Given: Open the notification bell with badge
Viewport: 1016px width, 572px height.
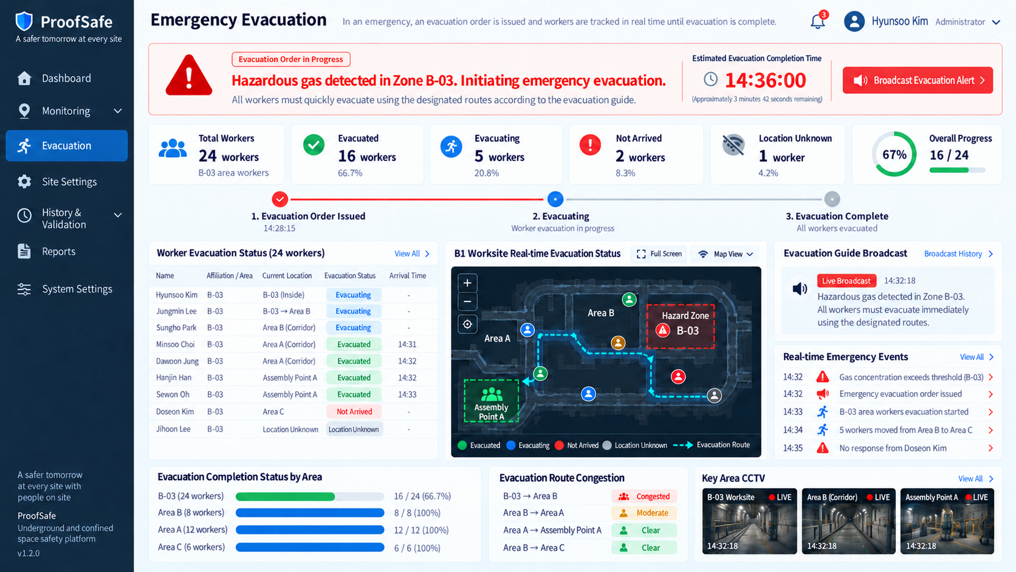Looking at the screenshot, I should (x=818, y=21).
